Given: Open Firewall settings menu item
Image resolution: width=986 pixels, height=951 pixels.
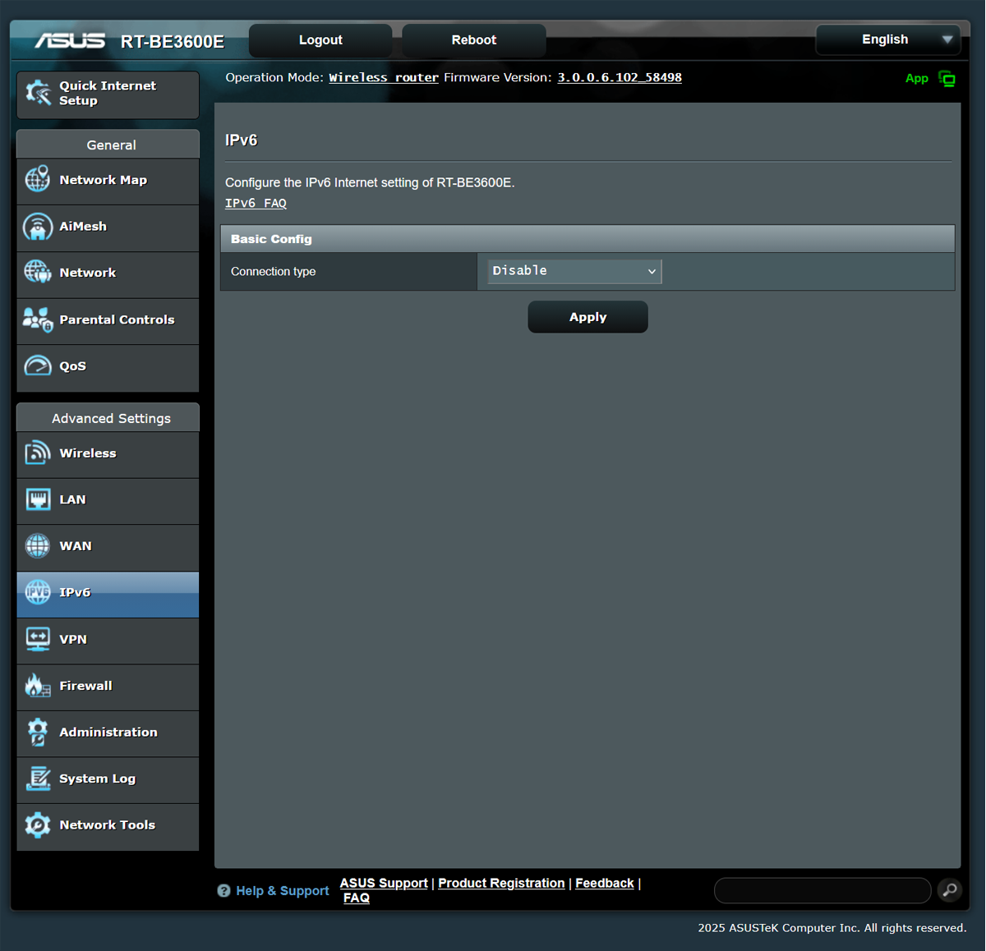Looking at the screenshot, I should tap(108, 686).
